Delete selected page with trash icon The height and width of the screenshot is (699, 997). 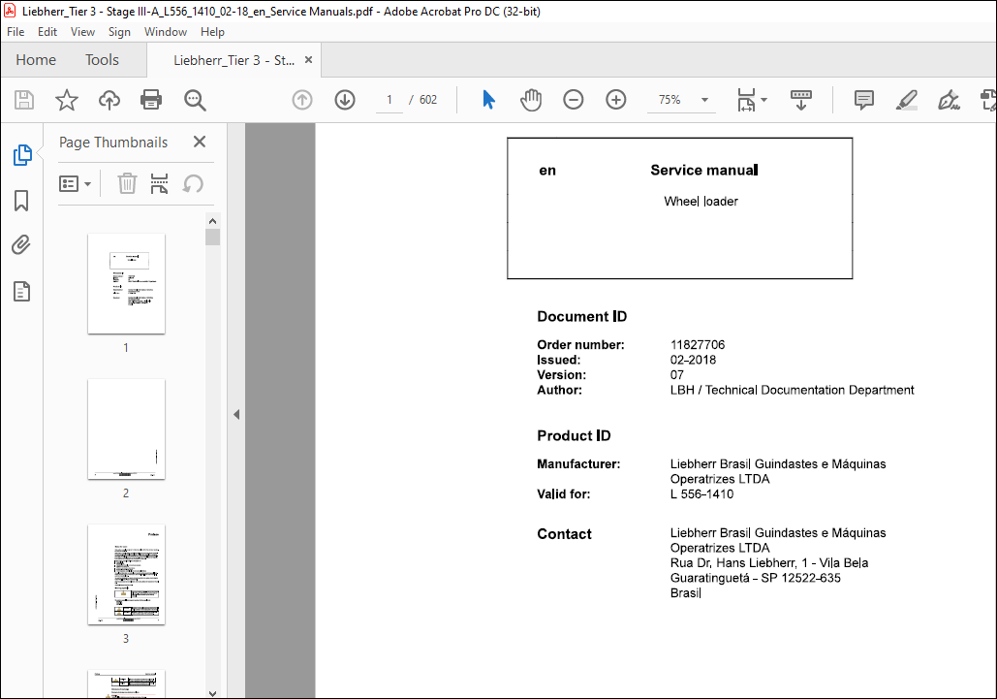click(127, 184)
